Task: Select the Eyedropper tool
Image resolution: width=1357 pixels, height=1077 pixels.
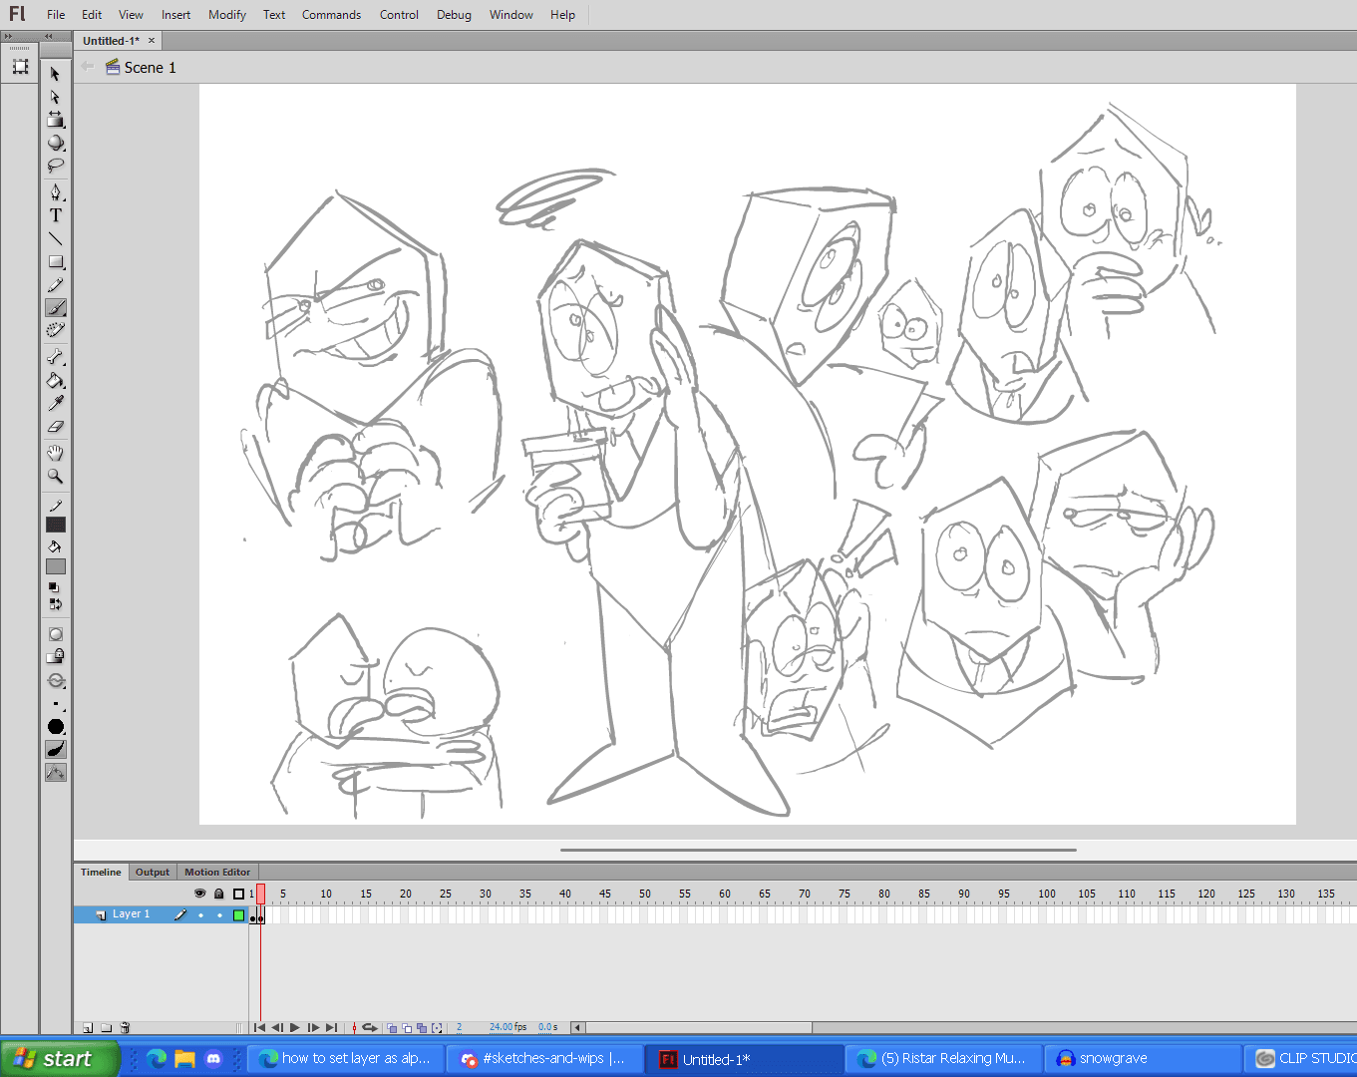Action: point(56,403)
